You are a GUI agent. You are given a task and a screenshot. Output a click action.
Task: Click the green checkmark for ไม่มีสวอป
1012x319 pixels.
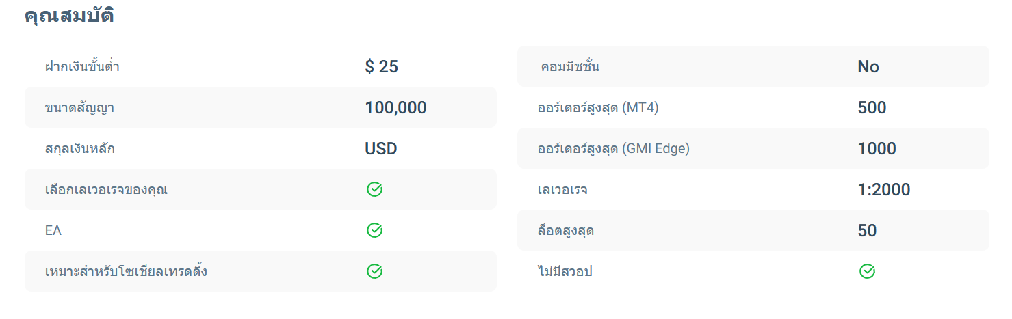coord(867,272)
